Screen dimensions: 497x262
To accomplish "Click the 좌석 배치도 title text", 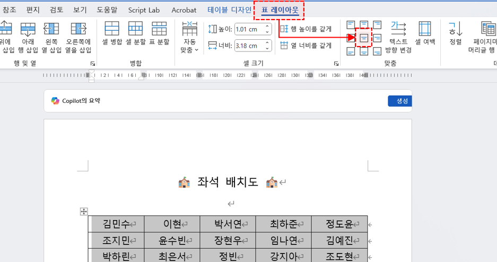I will coord(228,182).
